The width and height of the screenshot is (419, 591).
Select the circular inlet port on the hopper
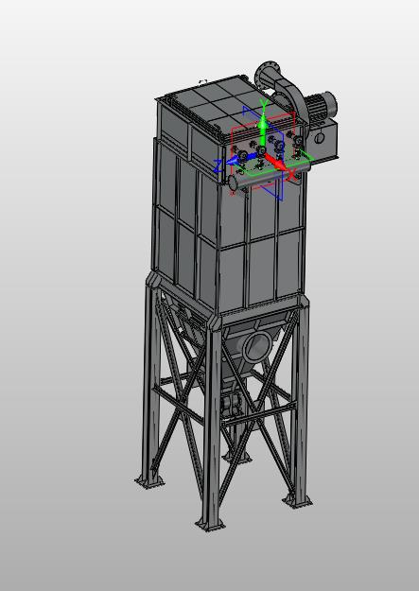point(257,347)
